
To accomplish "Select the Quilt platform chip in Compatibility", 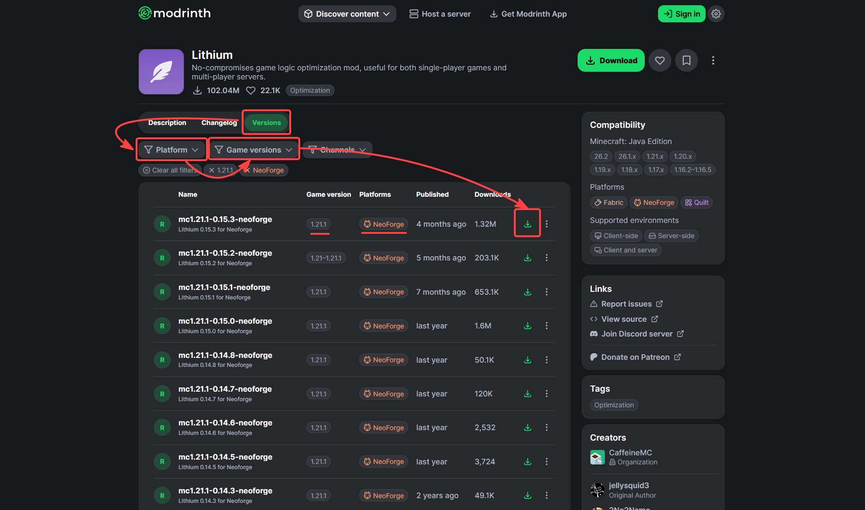I will point(697,202).
